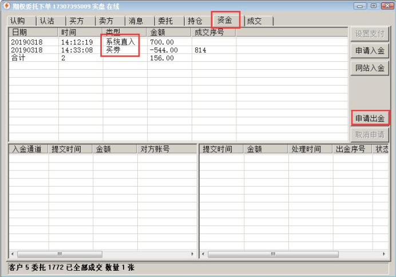Click the app icon in title bar
This screenshot has height=277, width=396.
[6, 6]
